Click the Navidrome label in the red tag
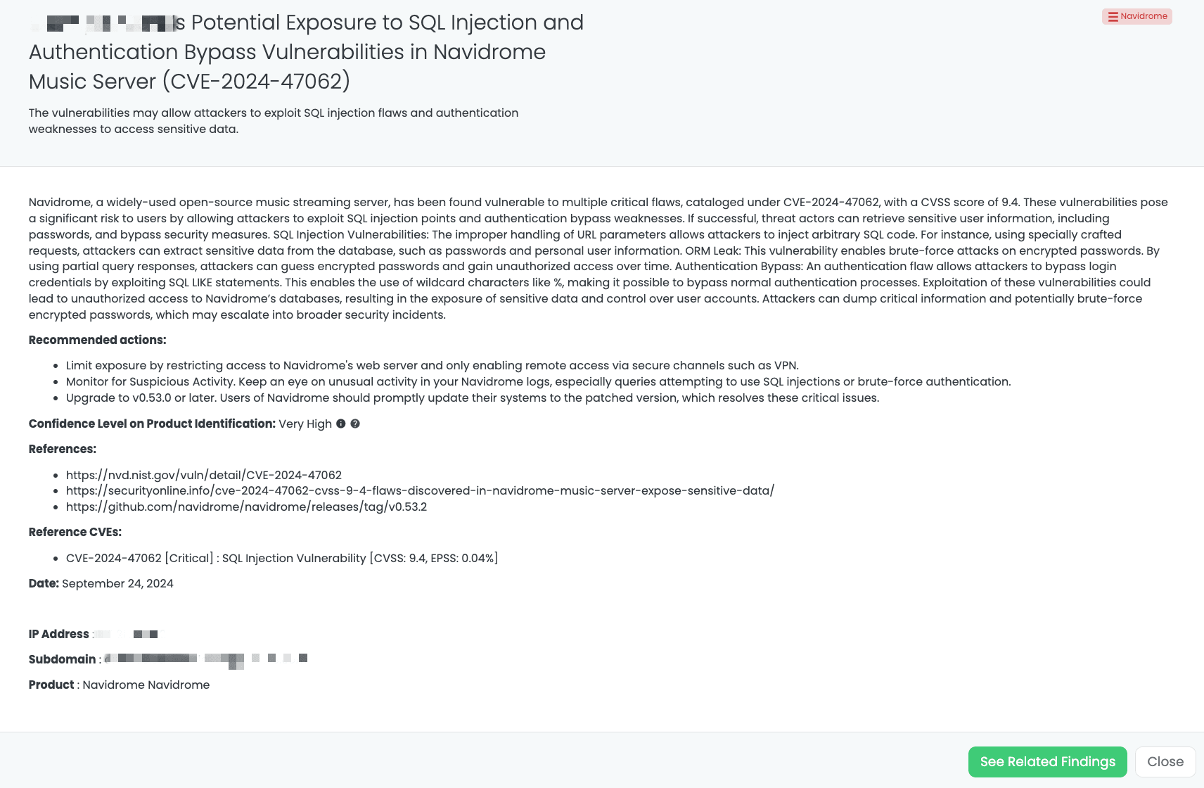Screen dimensions: 1204x788 click(1144, 16)
